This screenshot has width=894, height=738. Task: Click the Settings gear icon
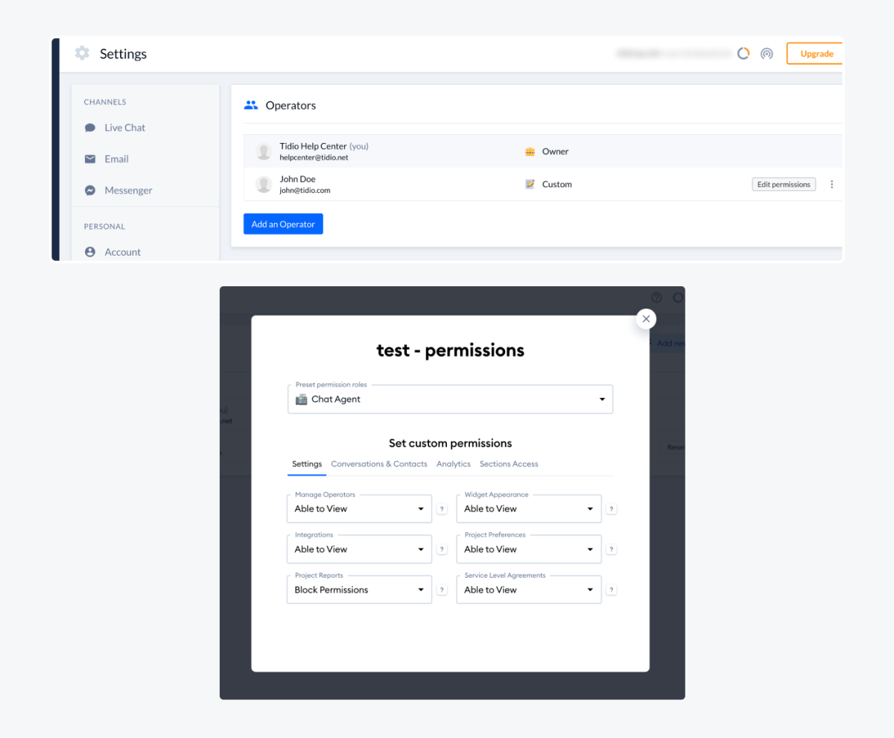(82, 54)
